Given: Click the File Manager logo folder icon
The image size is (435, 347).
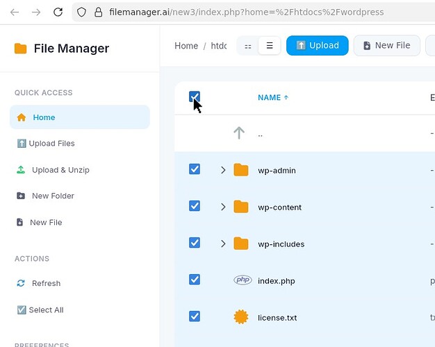Looking at the screenshot, I should point(21,49).
